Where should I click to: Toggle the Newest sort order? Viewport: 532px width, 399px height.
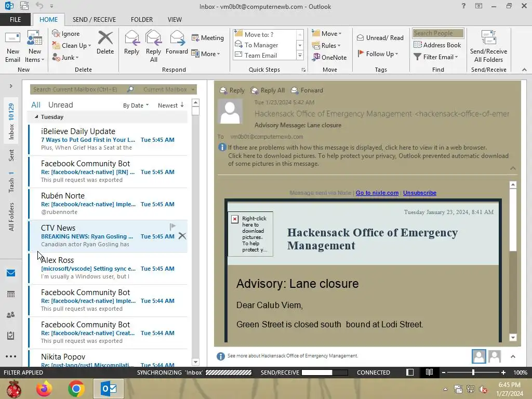point(170,105)
